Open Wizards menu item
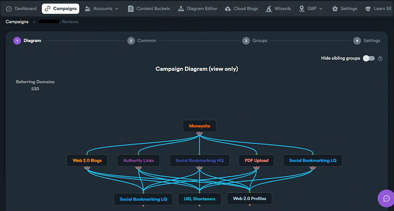Viewport: 394px width, 211px height. (278, 9)
